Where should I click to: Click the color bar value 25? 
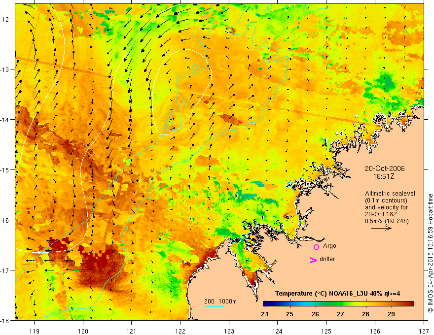[290, 314]
